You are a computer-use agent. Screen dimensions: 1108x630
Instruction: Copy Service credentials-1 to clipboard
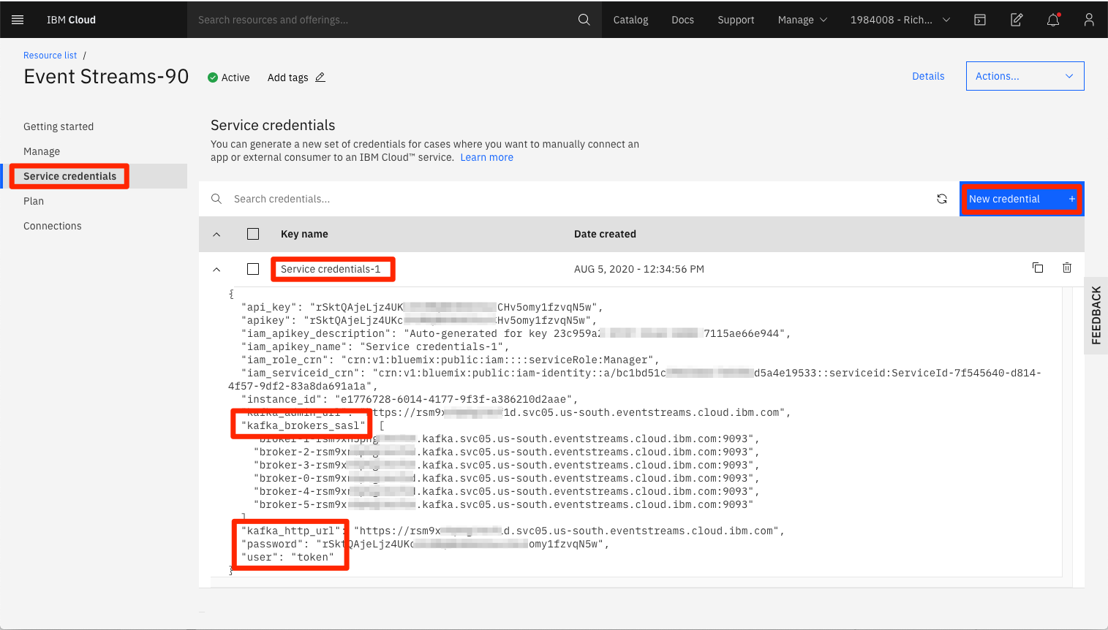[1038, 267]
